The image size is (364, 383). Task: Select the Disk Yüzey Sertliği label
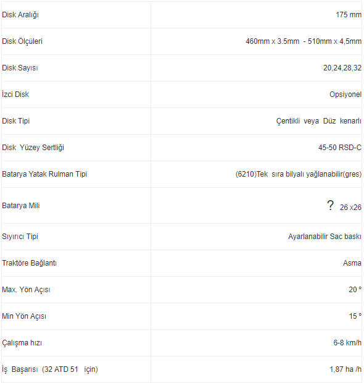point(33,148)
